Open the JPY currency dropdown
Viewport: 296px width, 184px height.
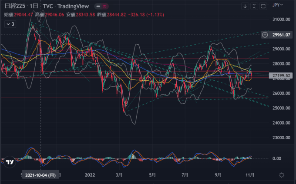277,5
